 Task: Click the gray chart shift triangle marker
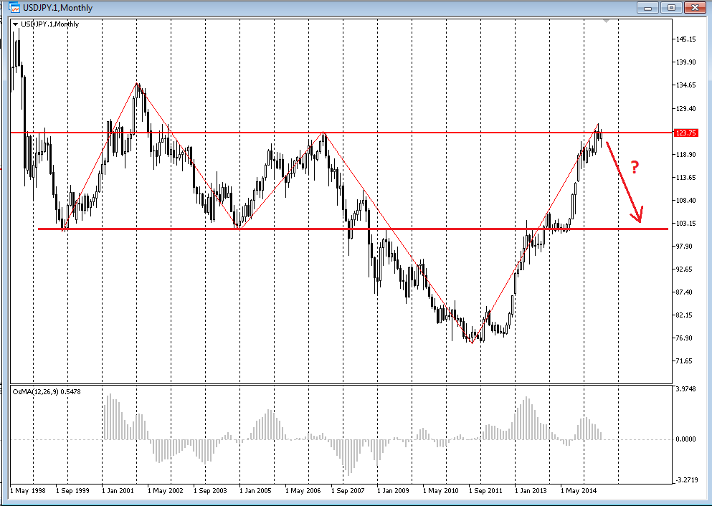coord(606,21)
